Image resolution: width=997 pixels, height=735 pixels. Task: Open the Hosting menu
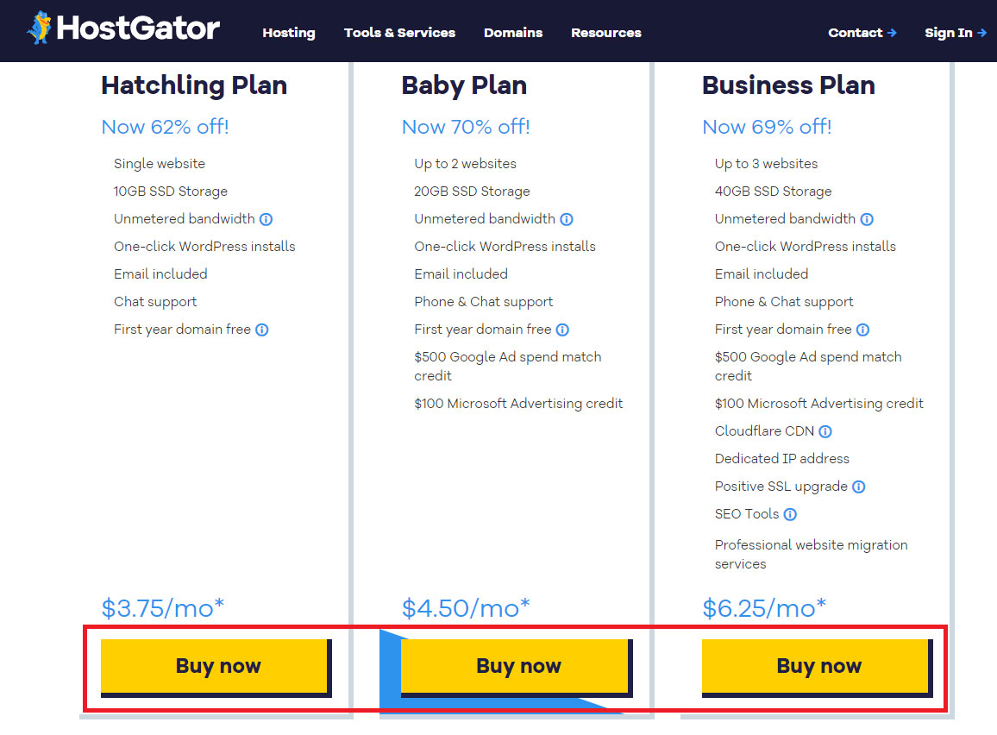(x=289, y=33)
